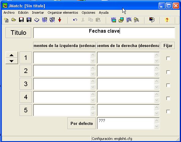Click the Por defecto button
Screen dimensions: 181x142
(82, 123)
